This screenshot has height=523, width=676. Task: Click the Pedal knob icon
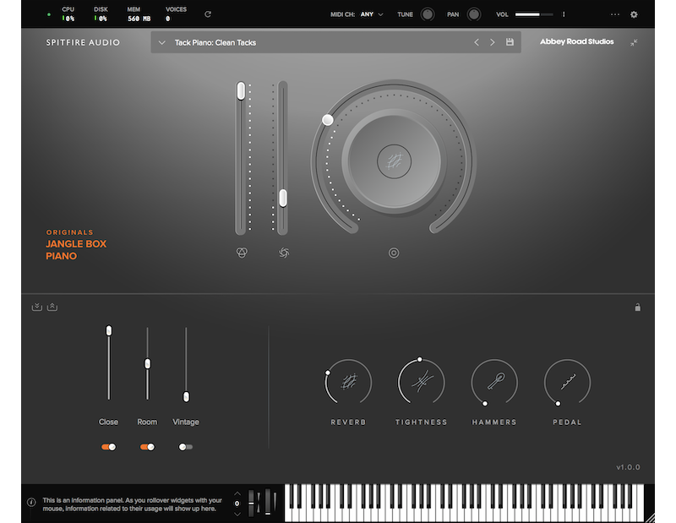[x=567, y=382]
